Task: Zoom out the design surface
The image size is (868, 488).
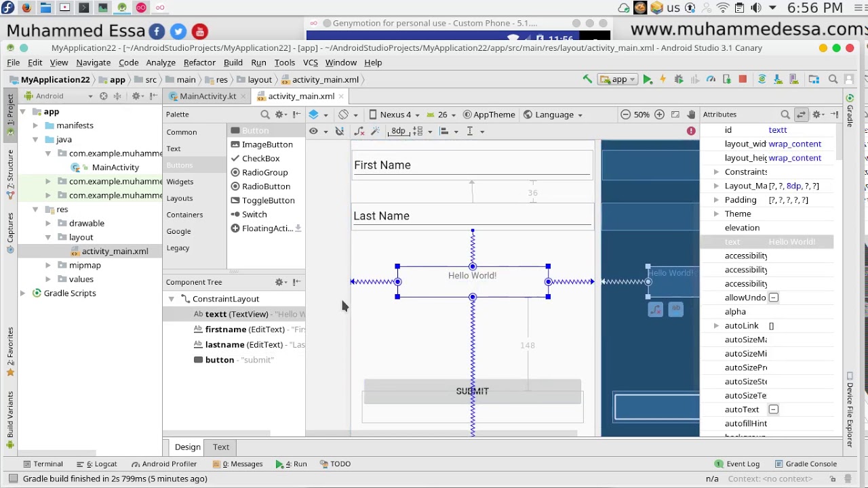Action: (625, 115)
